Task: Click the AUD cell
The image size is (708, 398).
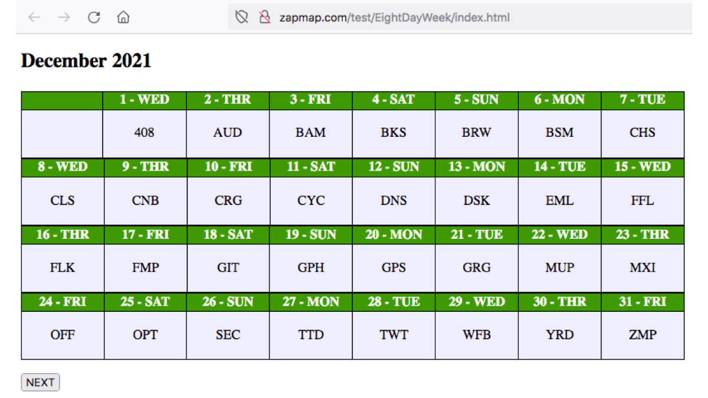Action: [228, 133]
